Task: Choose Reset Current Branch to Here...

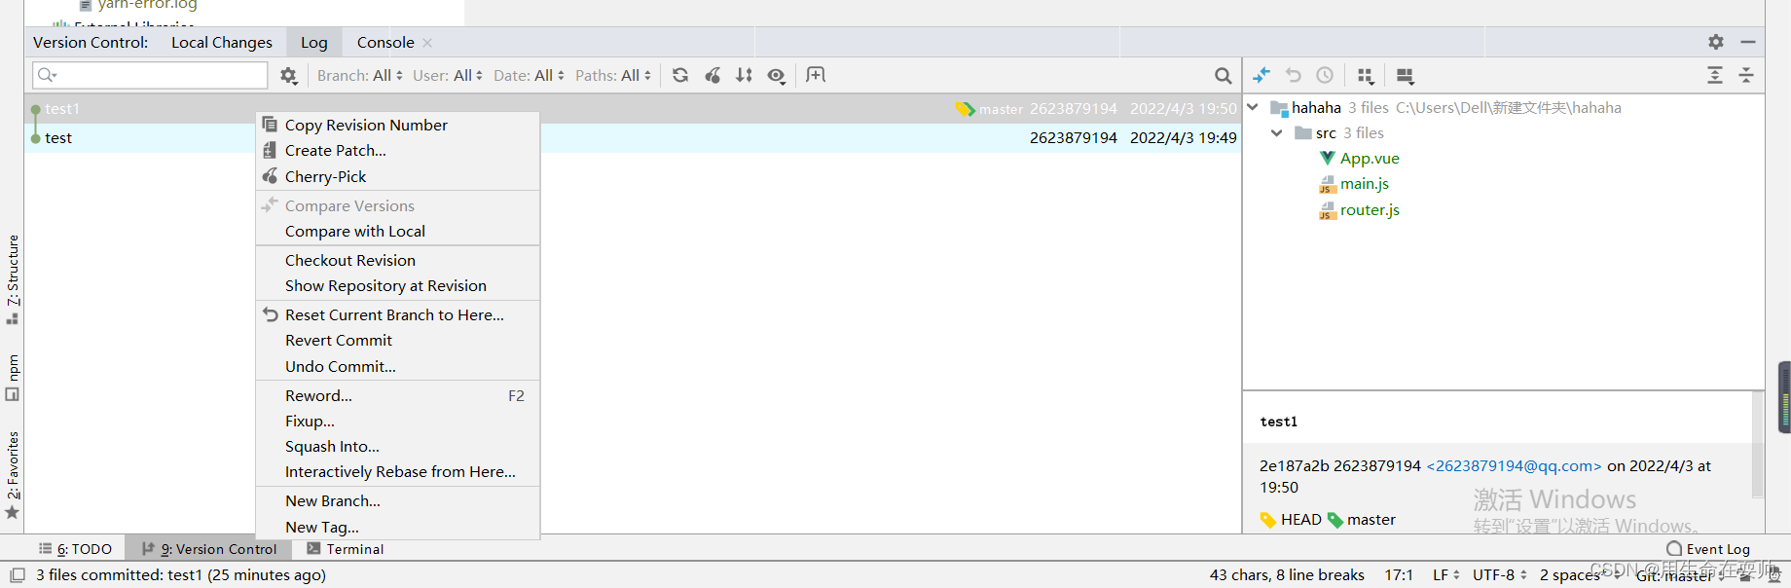Action: click(397, 314)
